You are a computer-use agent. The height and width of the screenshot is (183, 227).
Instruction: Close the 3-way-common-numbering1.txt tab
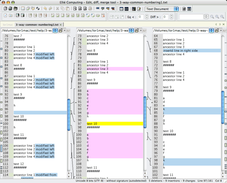tap(61, 25)
